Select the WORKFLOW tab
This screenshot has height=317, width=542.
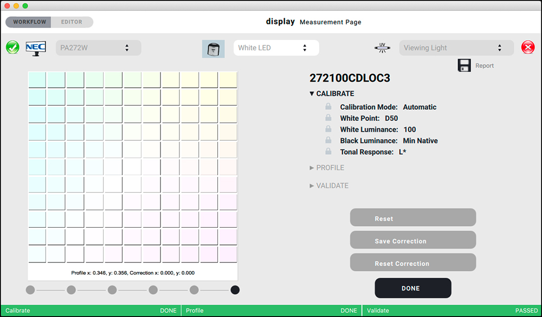[x=29, y=22]
